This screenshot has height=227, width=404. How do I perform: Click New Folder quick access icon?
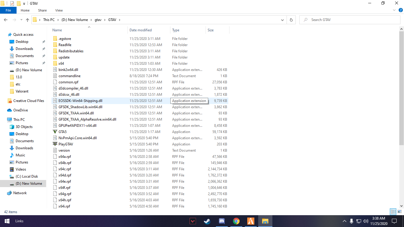tap(19, 4)
